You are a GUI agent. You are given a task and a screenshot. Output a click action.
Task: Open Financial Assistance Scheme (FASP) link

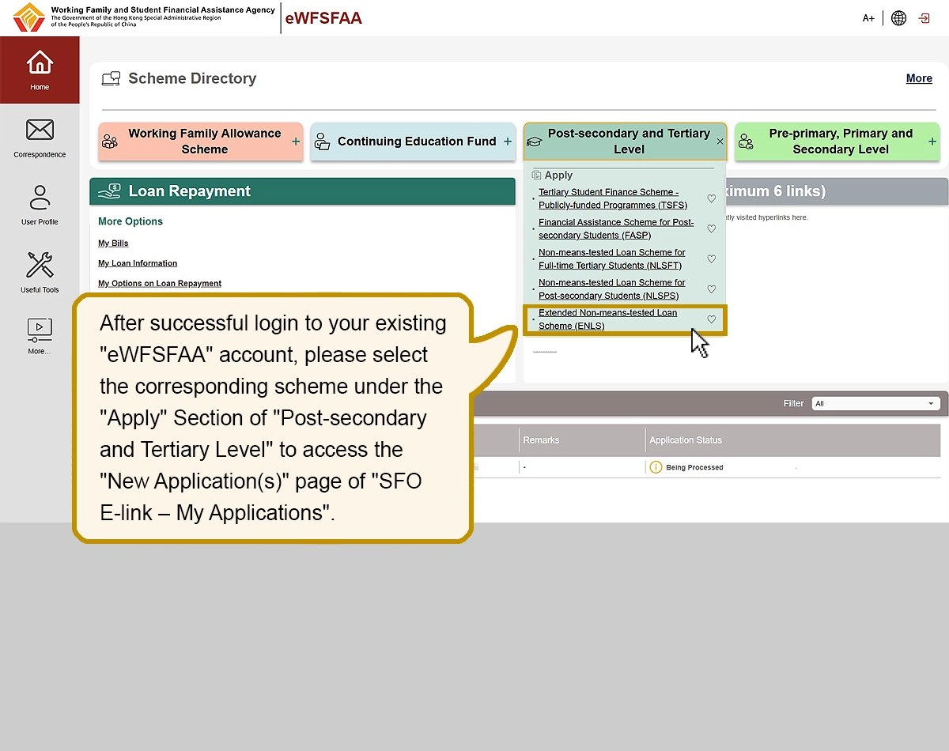[616, 228]
